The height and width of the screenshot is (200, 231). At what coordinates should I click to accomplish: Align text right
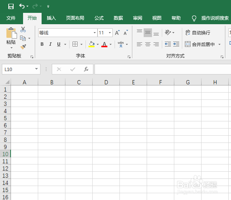156,44
